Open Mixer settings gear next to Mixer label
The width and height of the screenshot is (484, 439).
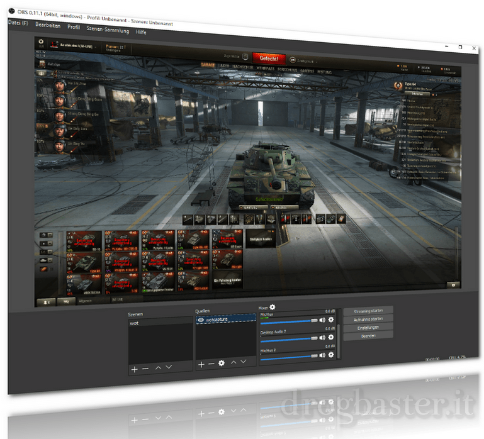point(273,307)
